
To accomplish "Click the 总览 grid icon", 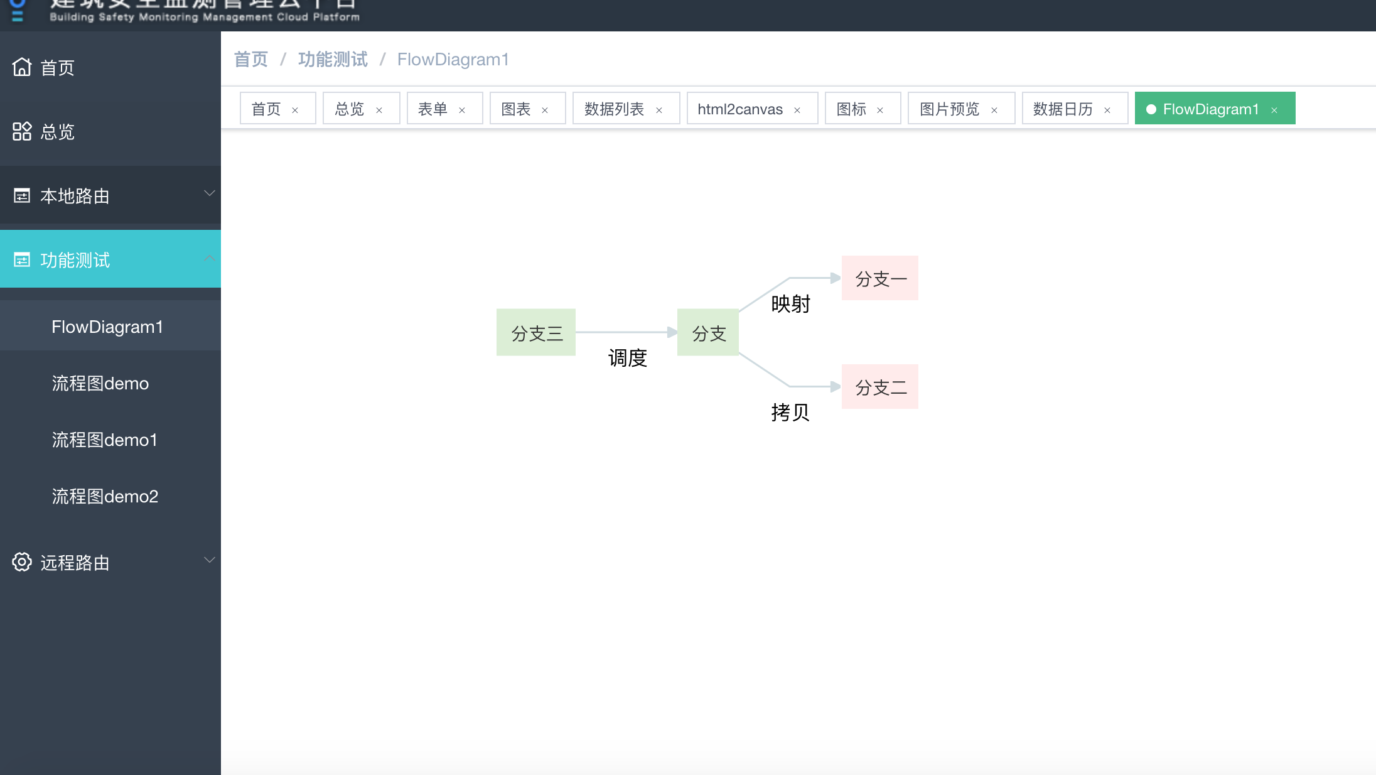I will tap(22, 131).
